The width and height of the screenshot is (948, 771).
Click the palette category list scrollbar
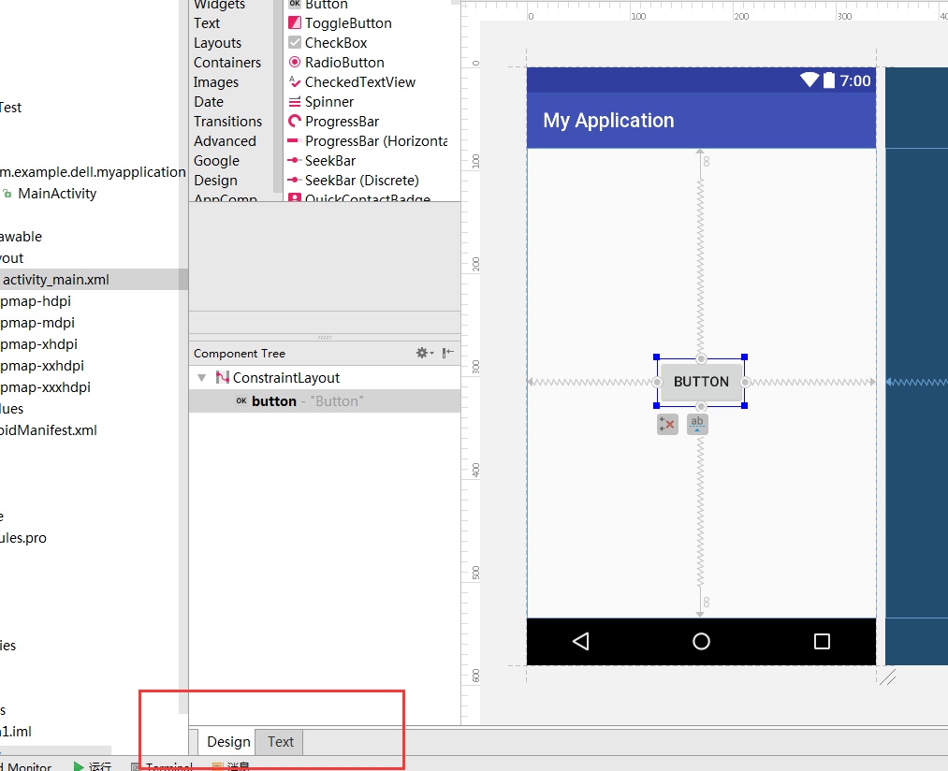[x=278, y=96]
